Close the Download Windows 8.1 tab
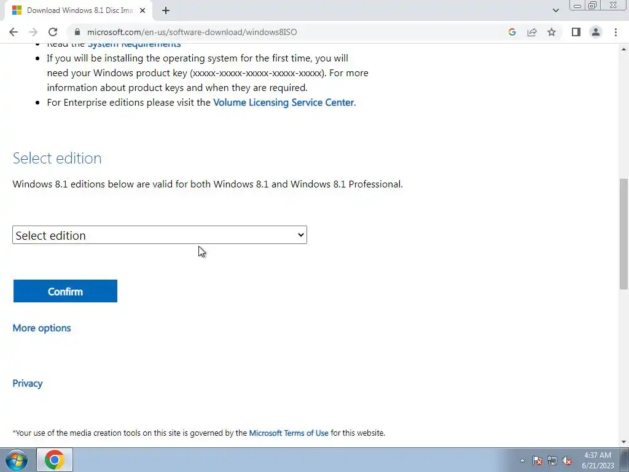 click(x=143, y=10)
